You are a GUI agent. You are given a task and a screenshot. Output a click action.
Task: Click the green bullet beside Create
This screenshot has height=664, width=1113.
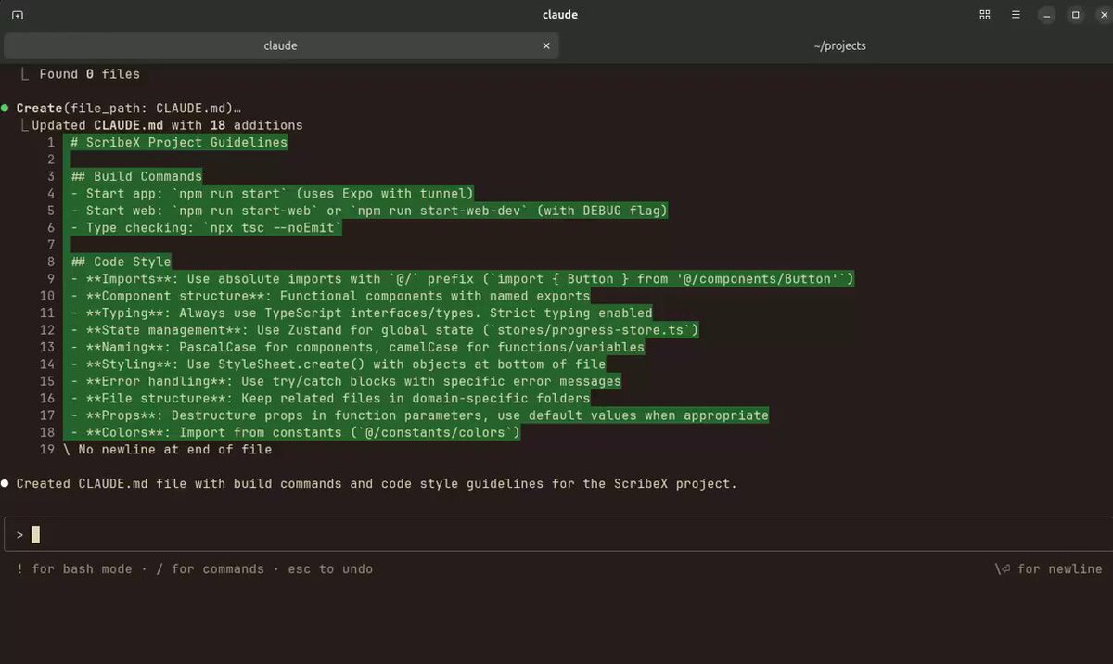point(6,109)
